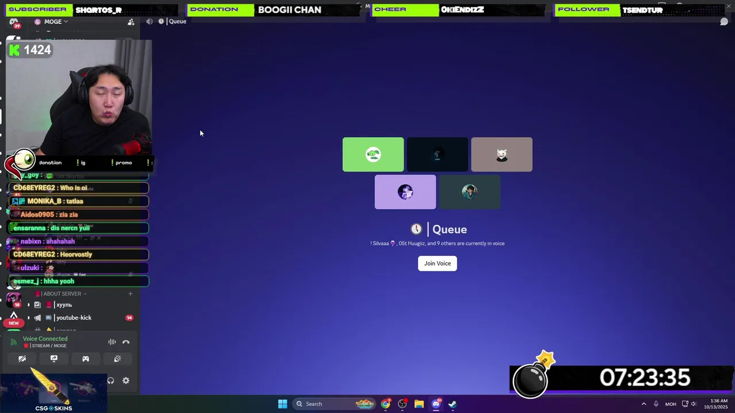The image size is (735, 413).
Task: Click the donation command chip
Action: coord(50,163)
